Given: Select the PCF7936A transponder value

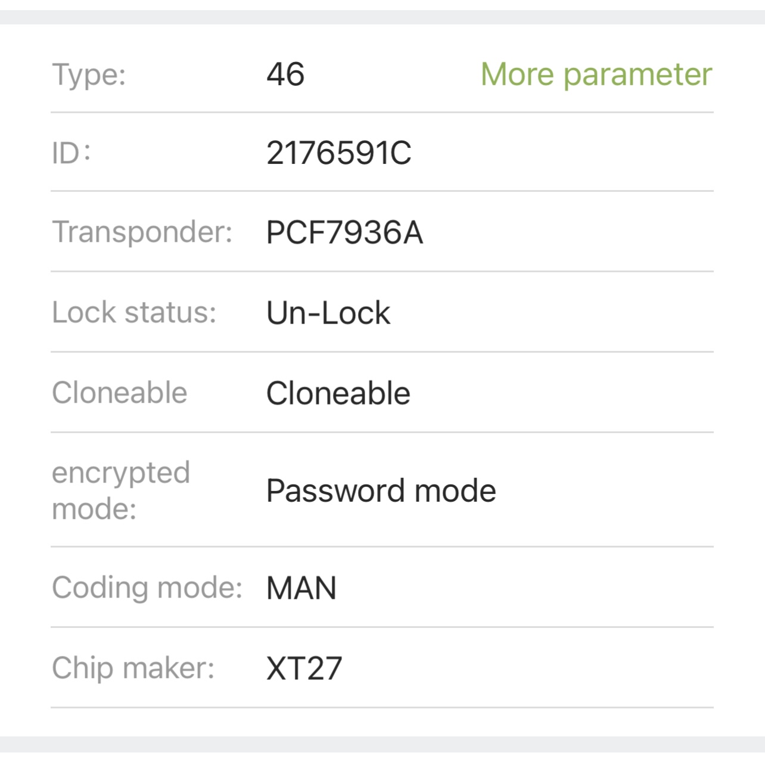Looking at the screenshot, I should (x=344, y=232).
